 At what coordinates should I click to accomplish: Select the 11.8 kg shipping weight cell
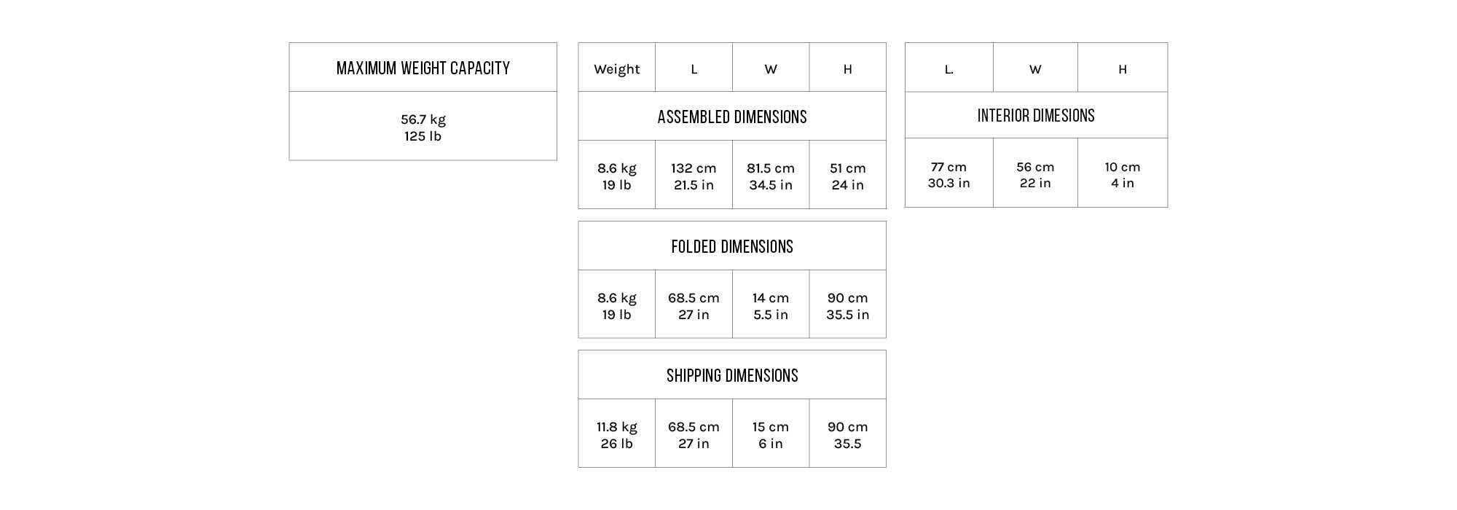click(x=616, y=435)
